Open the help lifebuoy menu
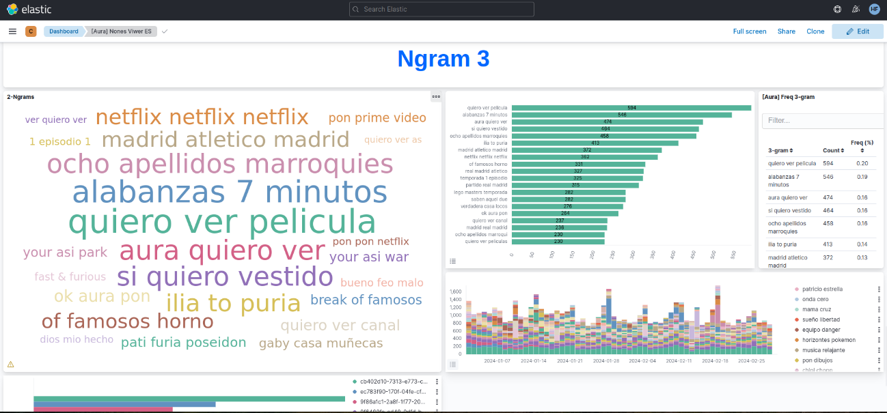This screenshot has height=413, width=887. pyautogui.click(x=837, y=9)
